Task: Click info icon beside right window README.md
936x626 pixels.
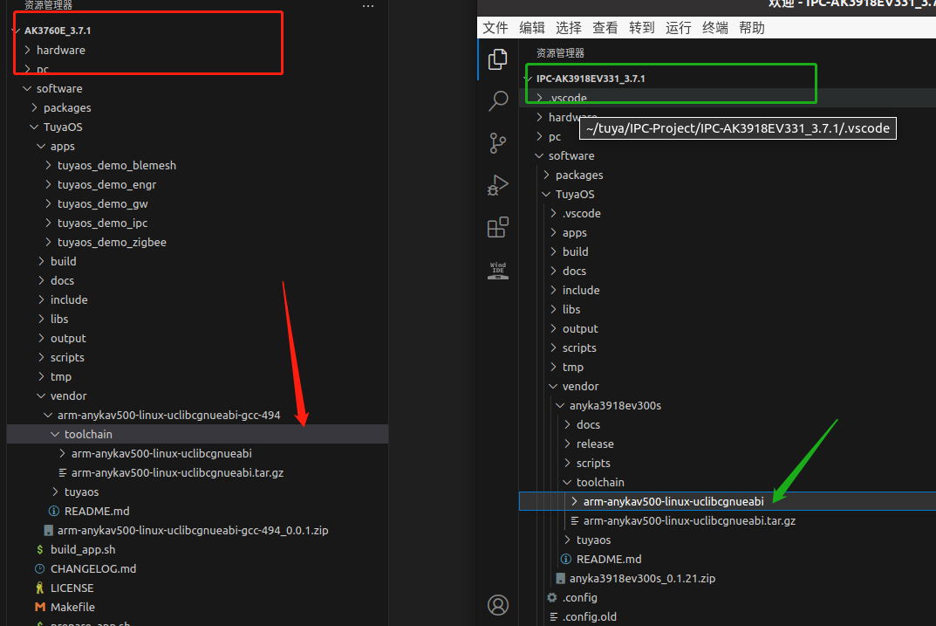Action: pos(566,559)
